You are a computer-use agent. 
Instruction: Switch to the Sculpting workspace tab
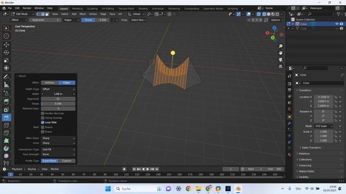pos(92,9)
